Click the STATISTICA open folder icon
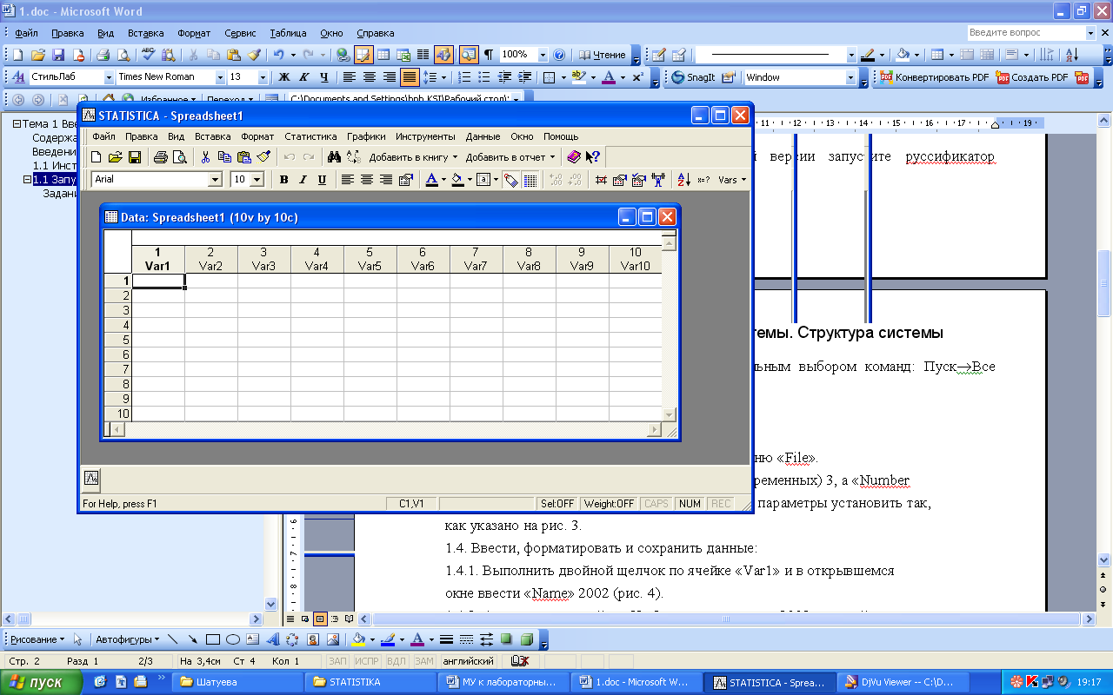Viewport: 1113px width, 695px height. pyautogui.click(x=115, y=157)
